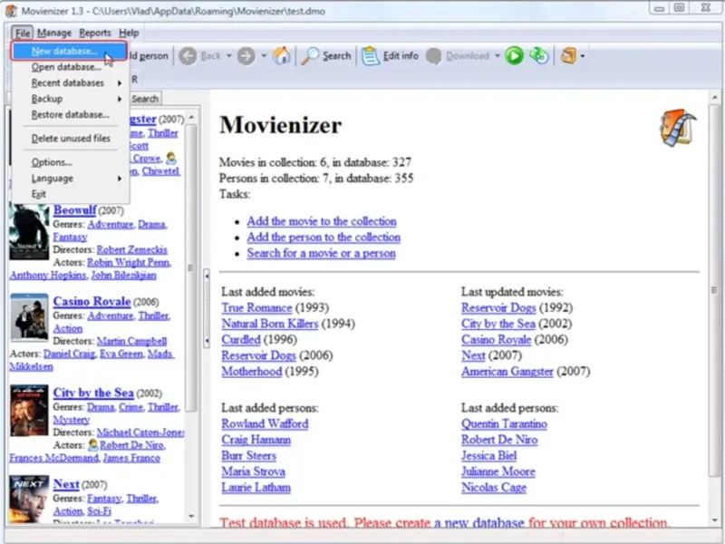Choose Exit from the File menu
This screenshot has height=544, width=725.
click(71, 194)
